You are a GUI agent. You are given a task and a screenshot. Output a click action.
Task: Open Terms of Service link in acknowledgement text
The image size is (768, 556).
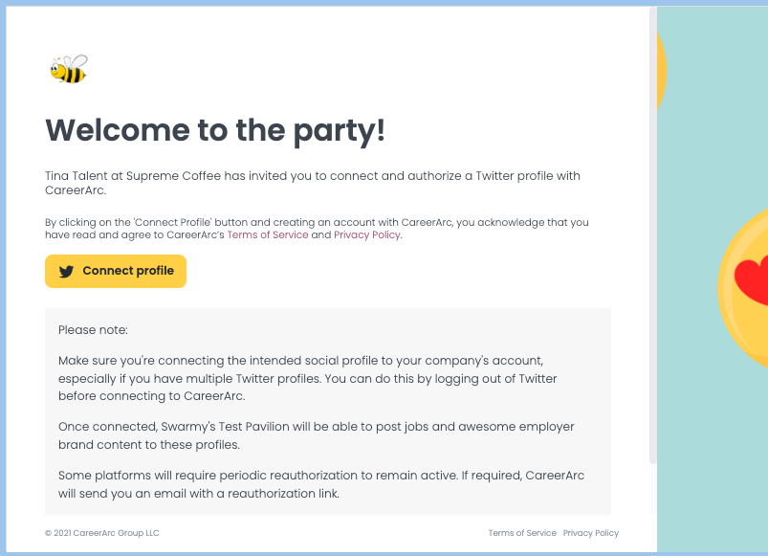tap(268, 234)
